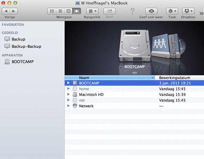Open the Rangschik arrange dropdown
Screen dimensions: 204x159
click(92, 11)
